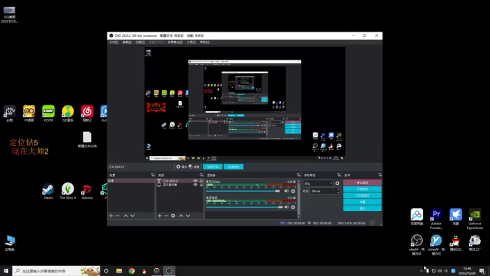Click Start Recording button in Controls

(362, 189)
